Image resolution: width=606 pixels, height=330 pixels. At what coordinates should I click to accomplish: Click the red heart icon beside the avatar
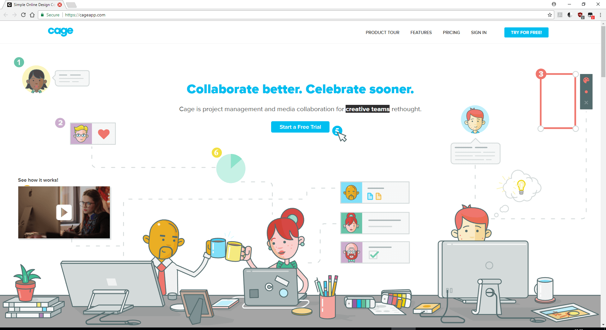(104, 134)
